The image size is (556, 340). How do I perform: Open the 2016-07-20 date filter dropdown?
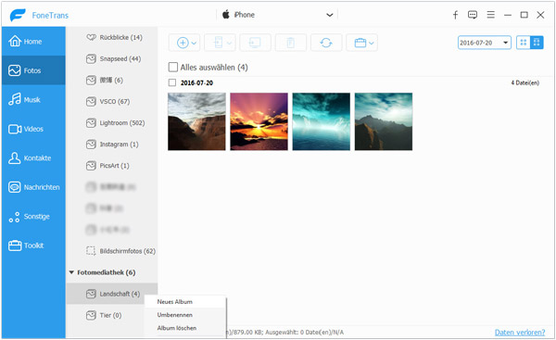click(x=485, y=43)
